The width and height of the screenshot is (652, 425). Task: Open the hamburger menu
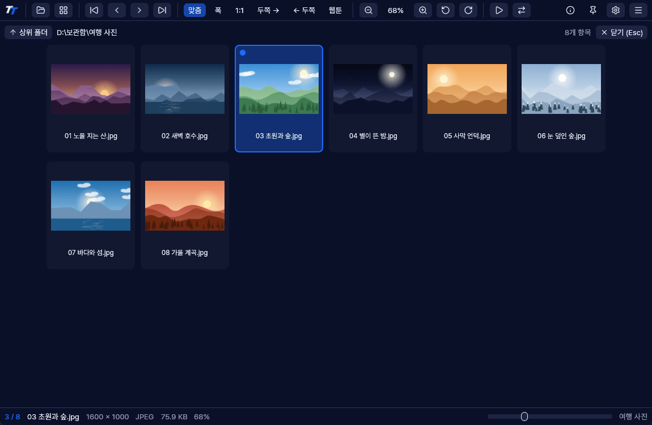tap(638, 10)
